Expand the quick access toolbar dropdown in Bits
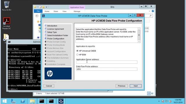Screen dimensions: 186x104 click(x=46, y=7)
